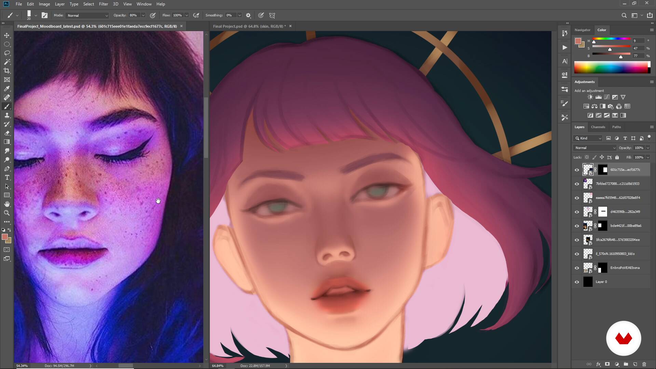The image size is (656, 369).
Task: Hide the Layer 0 layer
Action: click(577, 282)
